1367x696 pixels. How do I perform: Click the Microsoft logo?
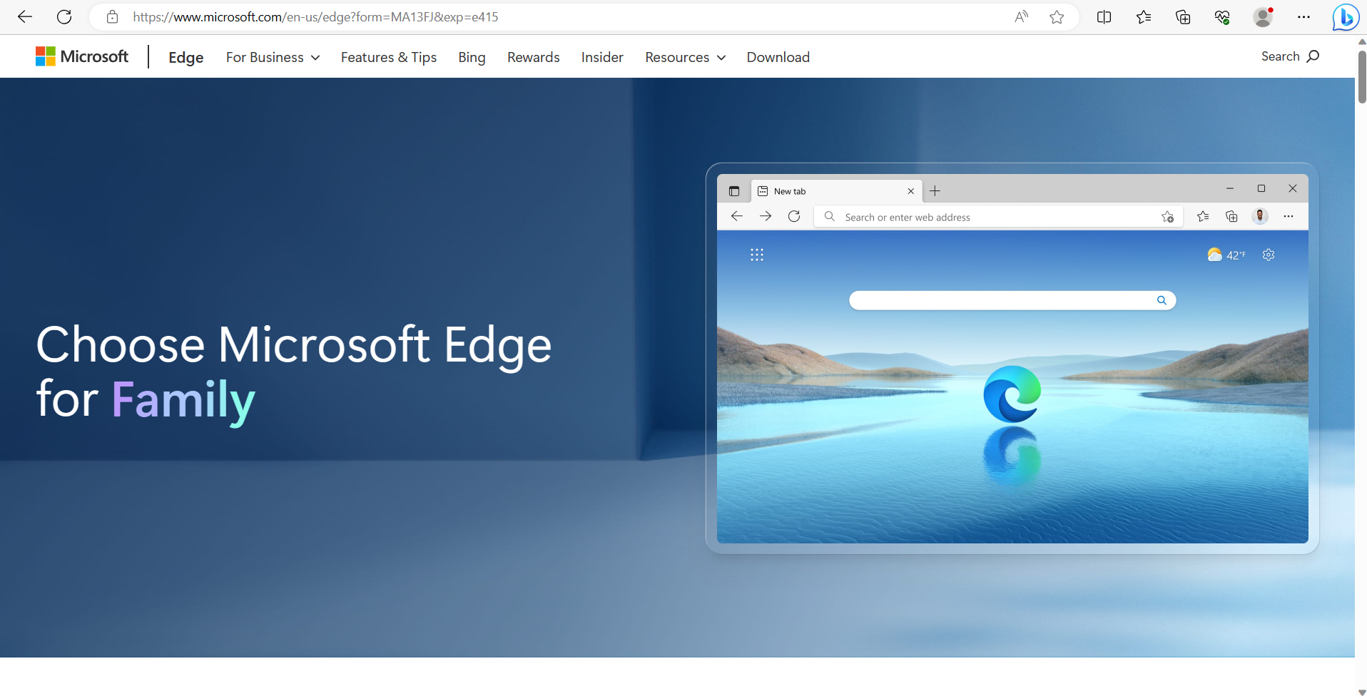pyautogui.click(x=82, y=56)
